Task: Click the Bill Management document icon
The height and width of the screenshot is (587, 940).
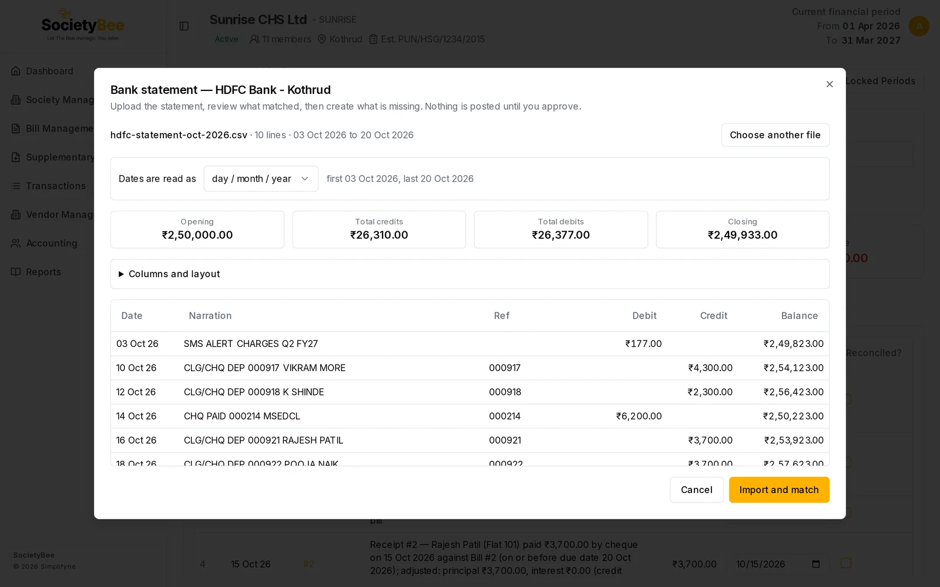Action: [x=16, y=129]
